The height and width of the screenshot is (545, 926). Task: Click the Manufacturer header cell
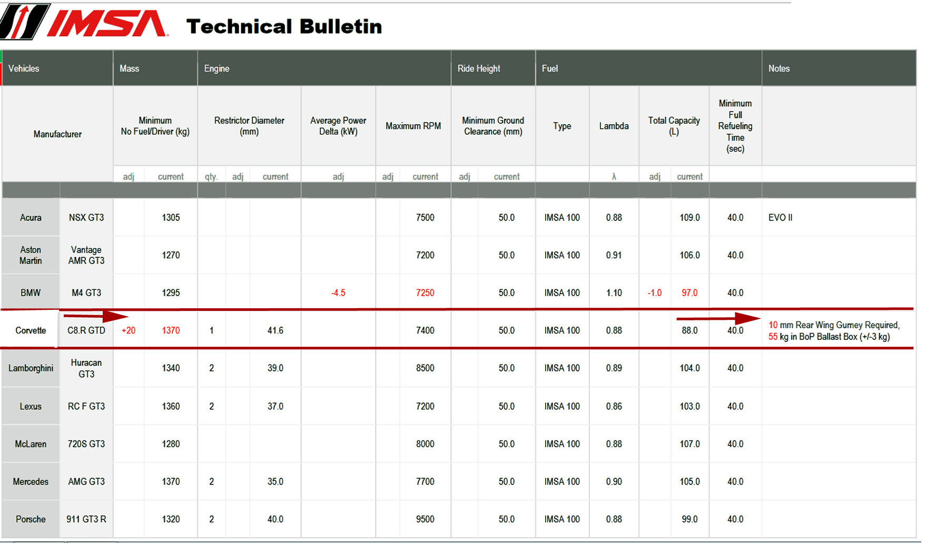click(57, 134)
